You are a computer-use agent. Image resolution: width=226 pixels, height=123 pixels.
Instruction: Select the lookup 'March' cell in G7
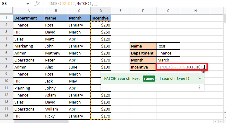pos(168,60)
